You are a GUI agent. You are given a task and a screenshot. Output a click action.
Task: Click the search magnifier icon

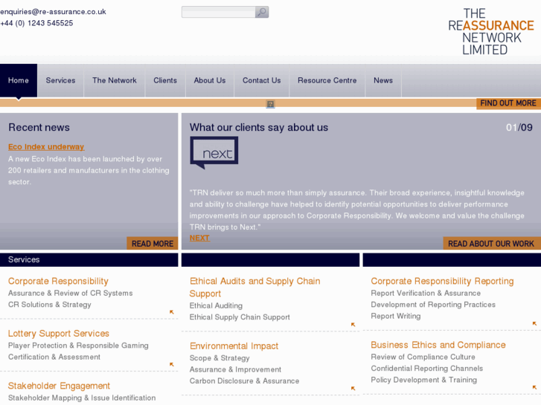262,12
